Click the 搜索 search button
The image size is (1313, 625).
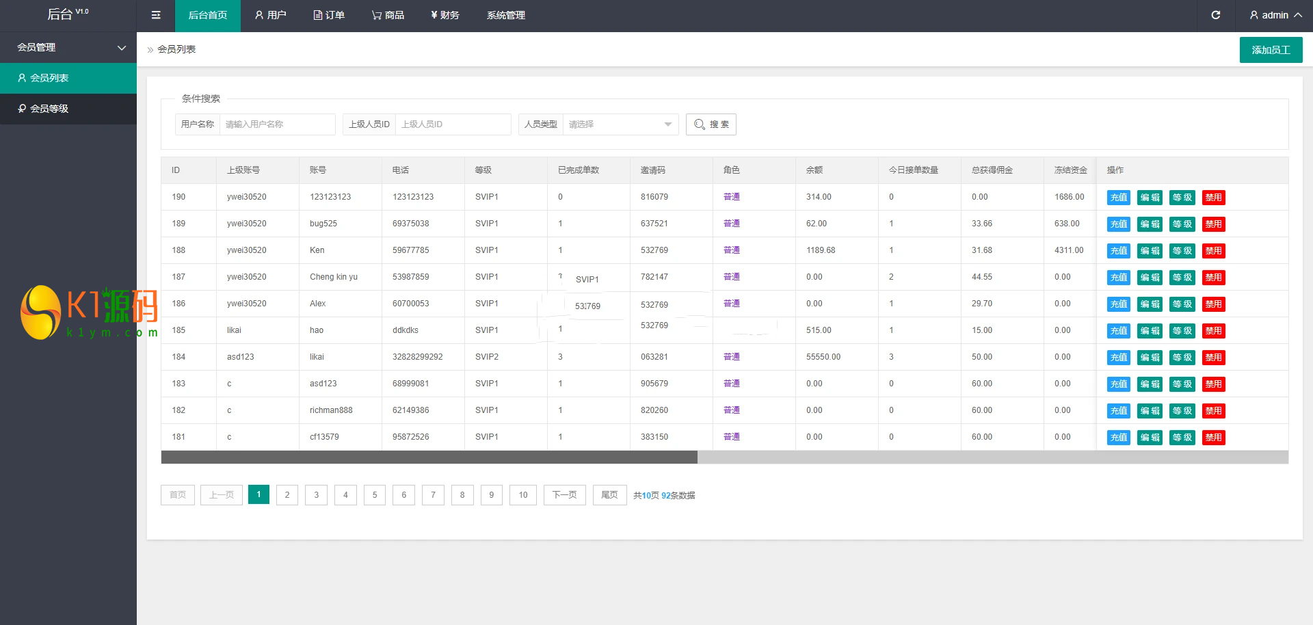click(x=711, y=124)
